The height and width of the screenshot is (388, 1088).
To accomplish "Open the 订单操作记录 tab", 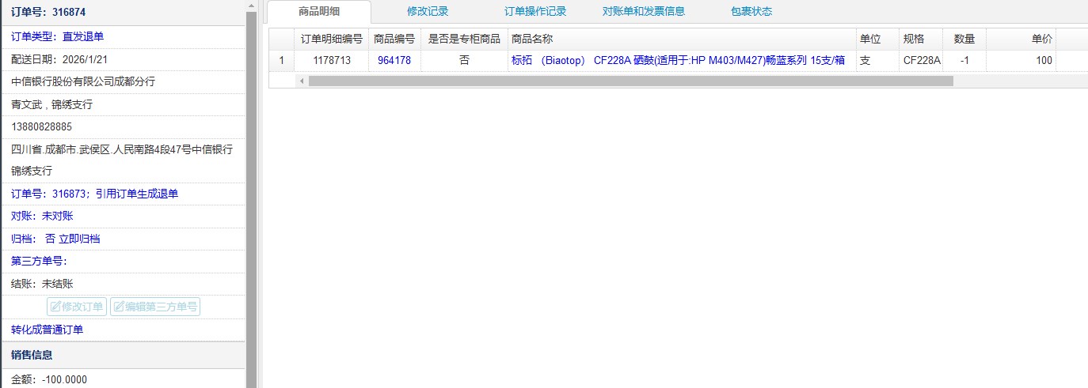I will (534, 12).
